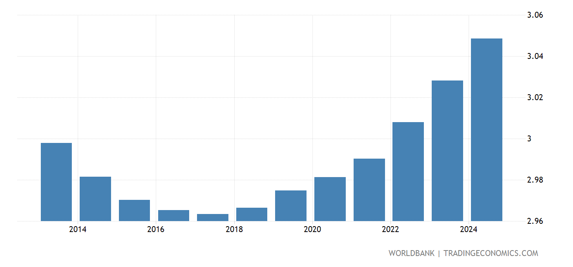573x267 pixels.
Task: Select the bar just left of the 2024 gridline
Action: [447, 151]
